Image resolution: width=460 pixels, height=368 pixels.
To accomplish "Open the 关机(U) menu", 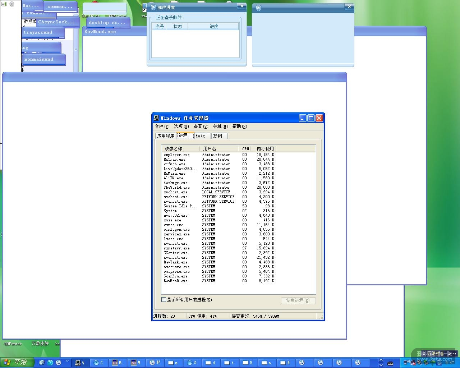I will 220,126.
